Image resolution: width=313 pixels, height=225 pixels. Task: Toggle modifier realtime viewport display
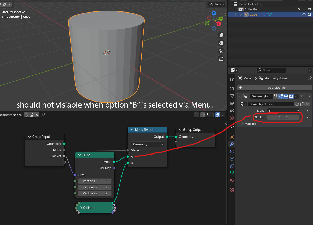click(286, 96)
